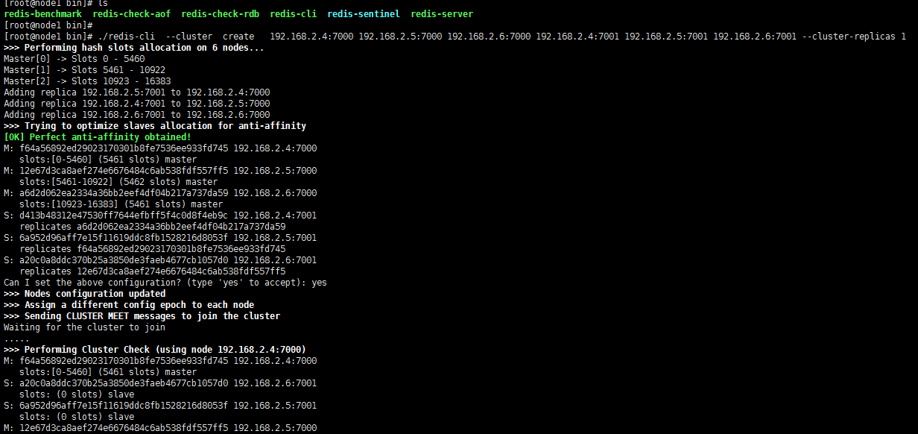The width and height of the screenshot is (918, 434).
Task: Click 'replicates f64a56892ed29023170301b8fe7536ee933fd745' line
Action: [x=153, y=249]
